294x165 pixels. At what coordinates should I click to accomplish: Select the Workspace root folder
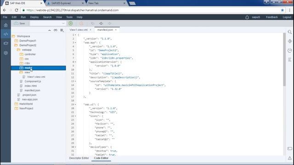23,36
